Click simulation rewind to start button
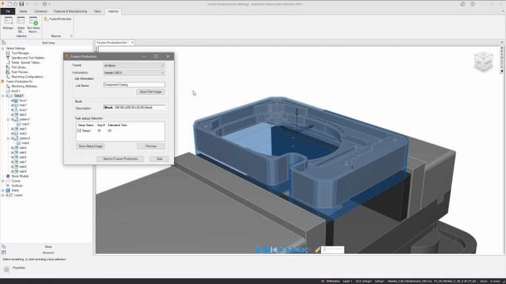506x284 pixels. tap(273, 250)
